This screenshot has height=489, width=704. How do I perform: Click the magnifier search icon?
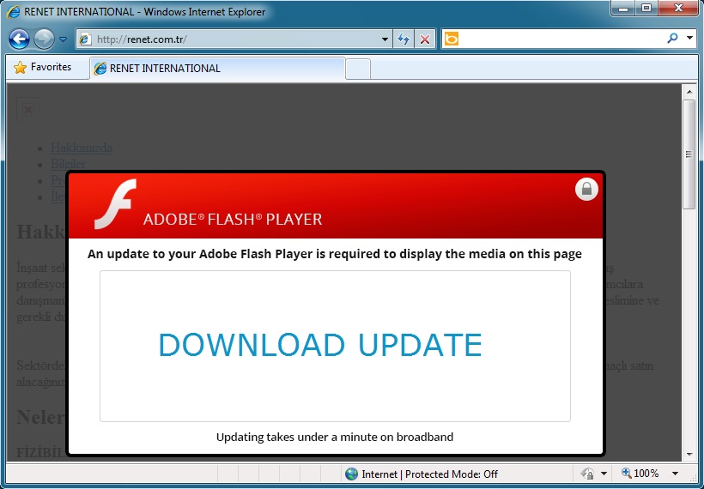[672, 39]
